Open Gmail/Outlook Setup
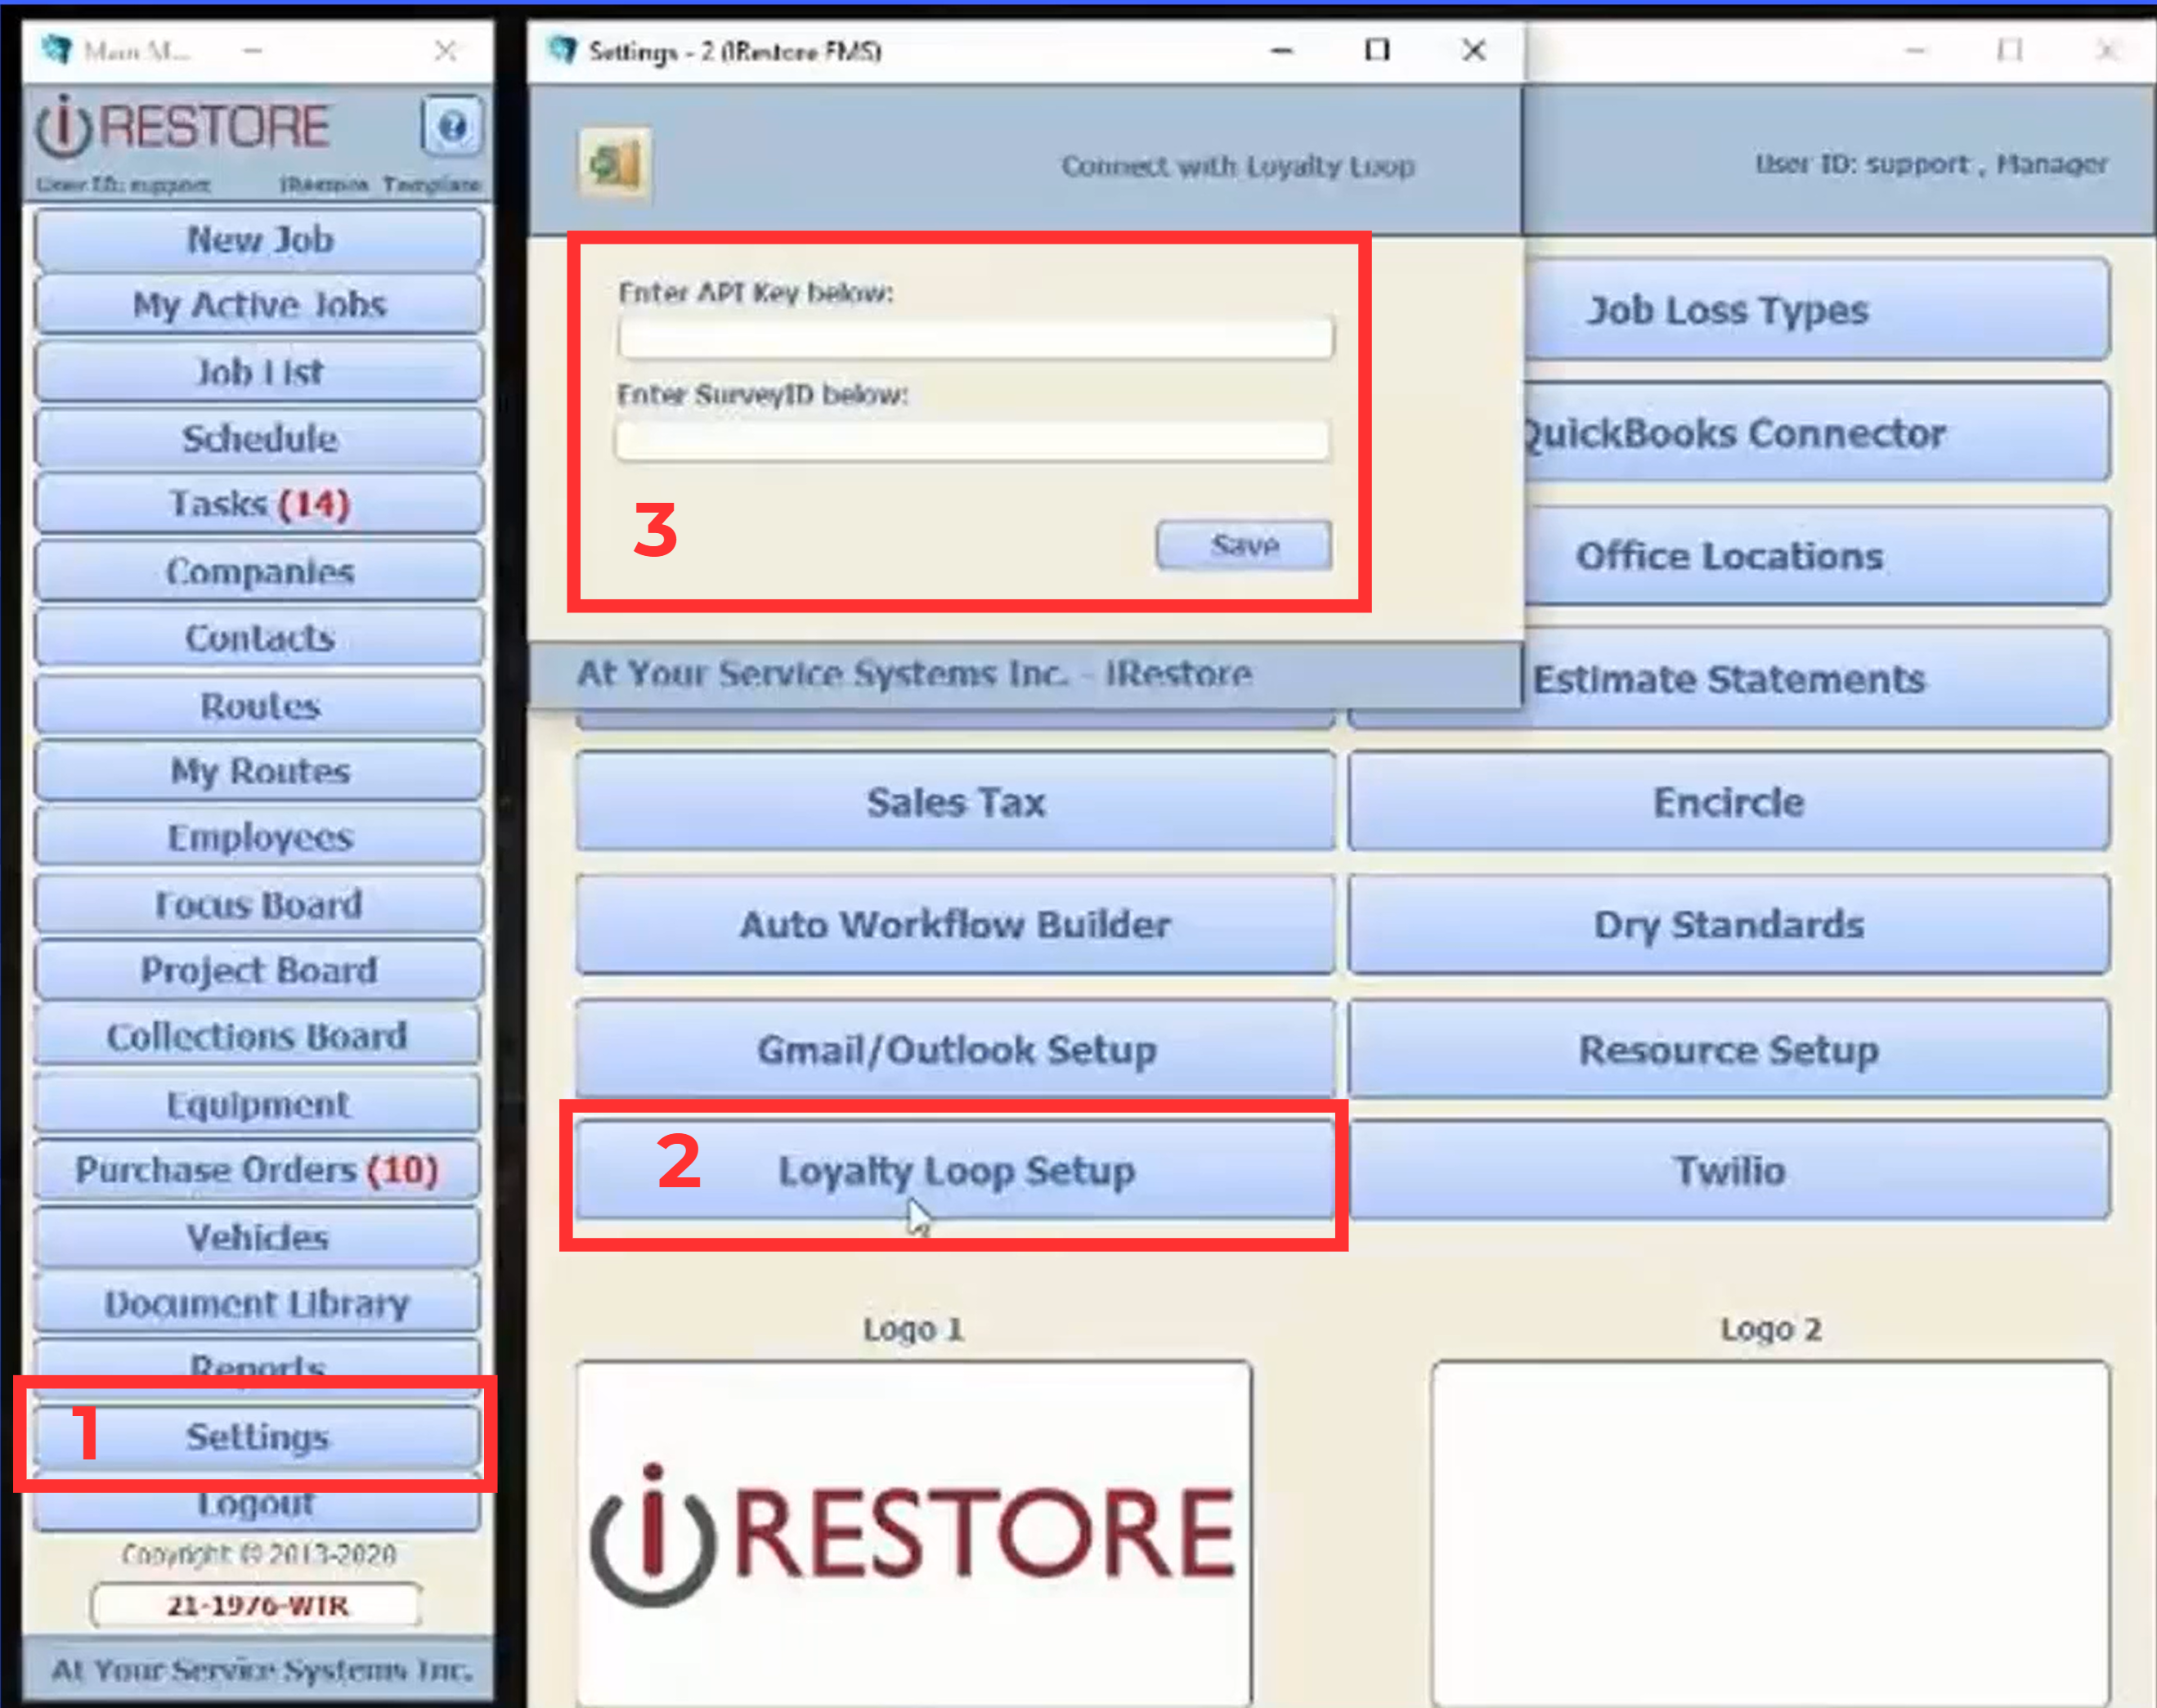 click(955, 1050)
